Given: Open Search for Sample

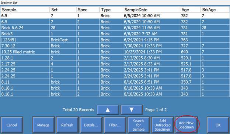Looking at the screenshot, I should click(x=139, y=125).
